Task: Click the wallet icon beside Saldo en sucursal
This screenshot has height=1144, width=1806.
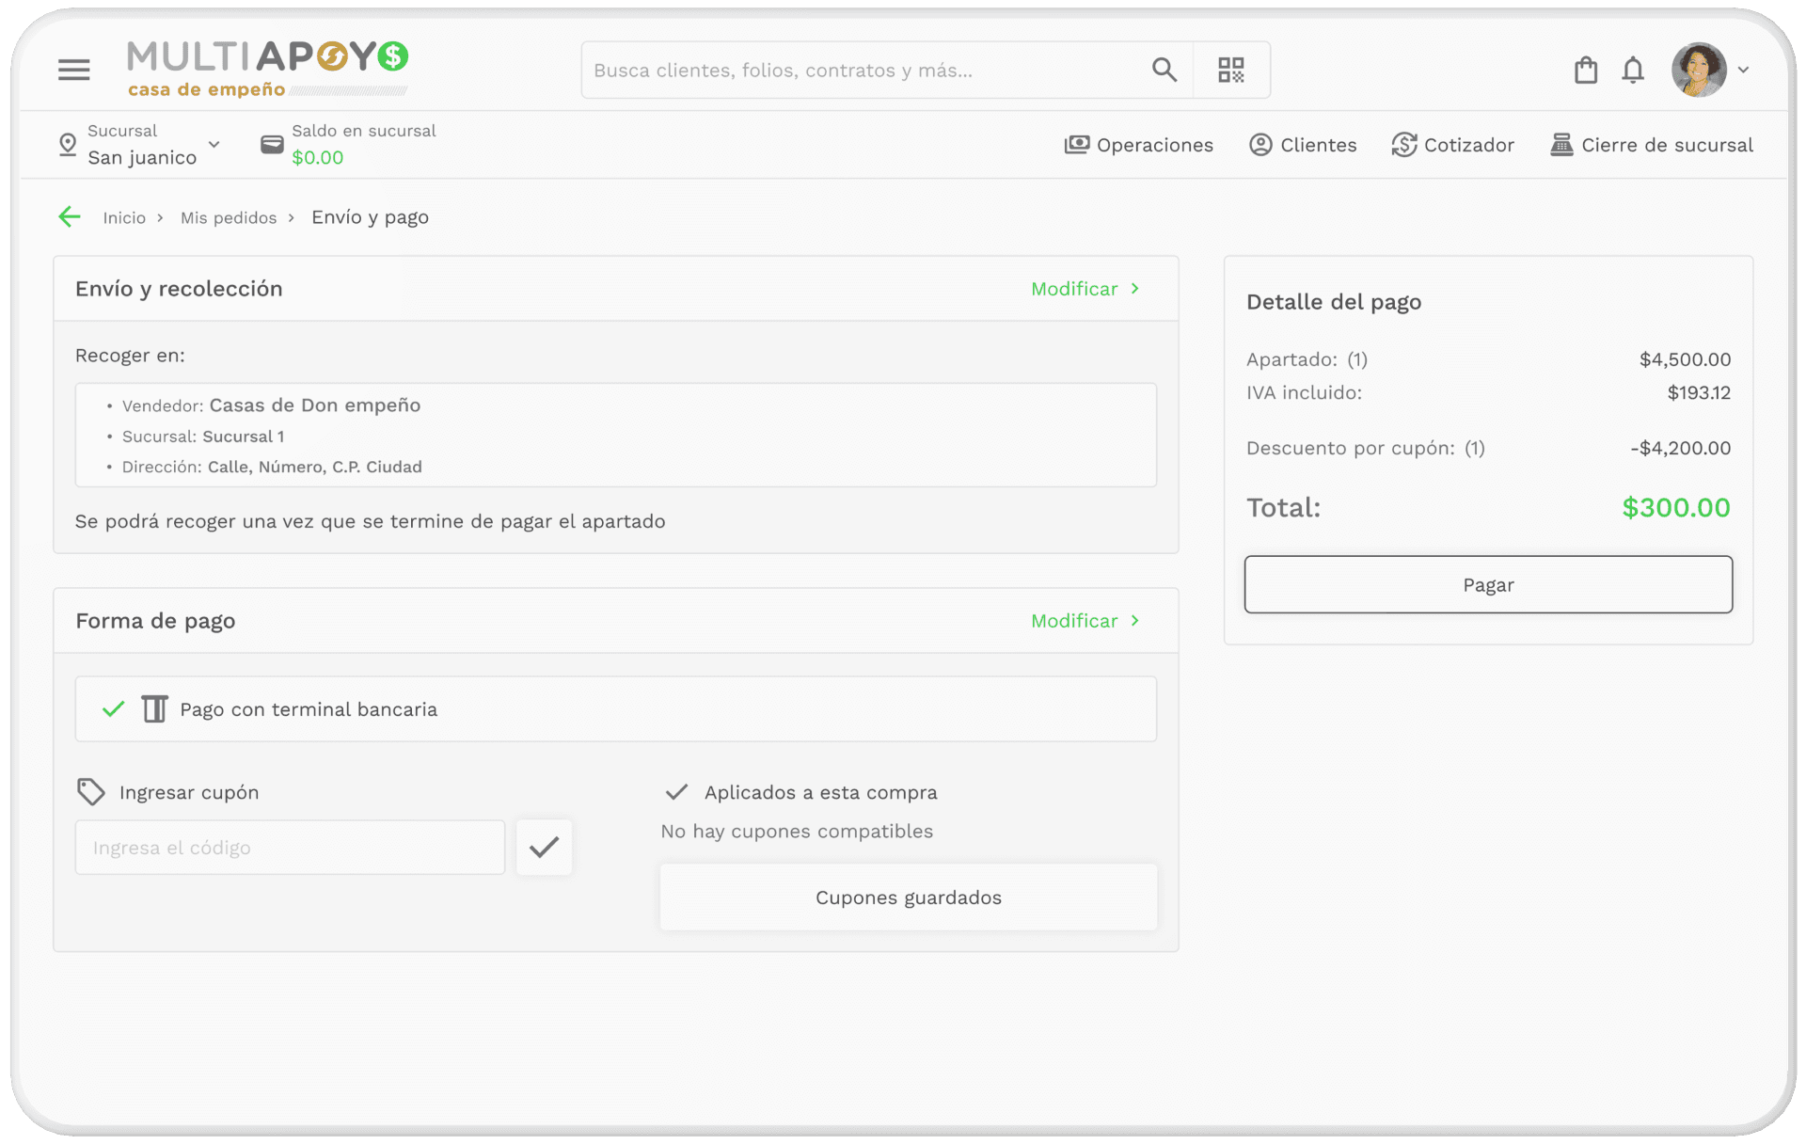Action: point(272,144)
